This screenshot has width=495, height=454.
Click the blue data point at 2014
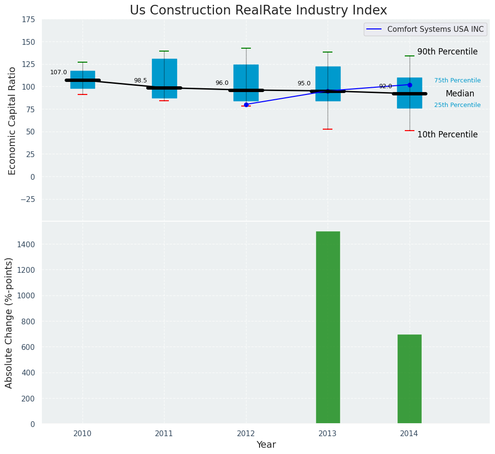click(x=410, y=85)
